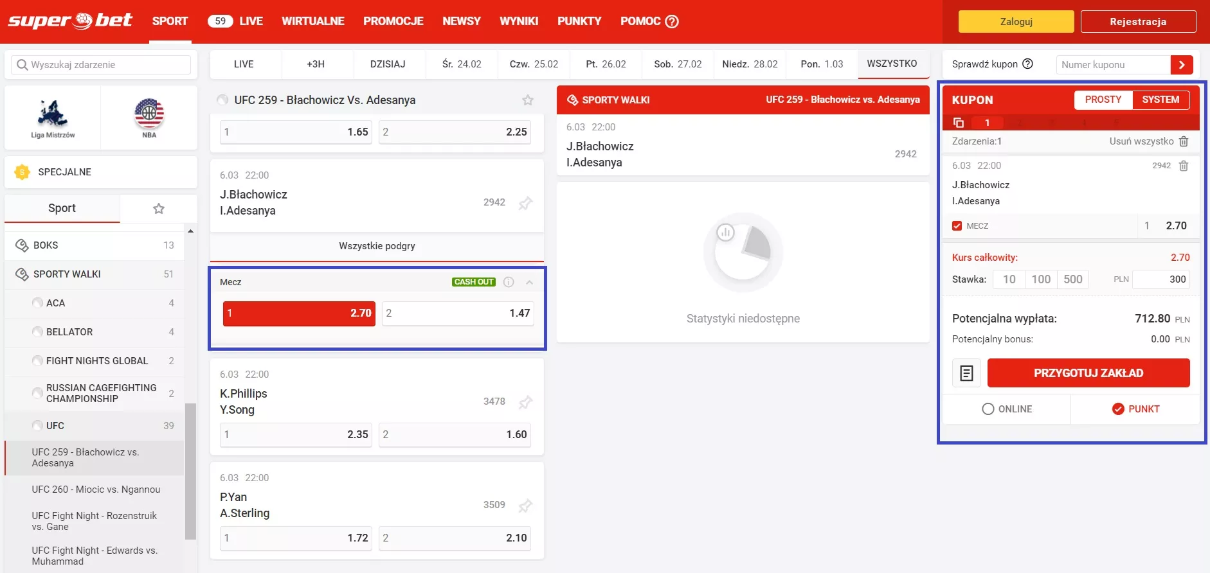Collapse the Mecz market chevron
Screen dimensions: 1210x573
tap(529, 282)
